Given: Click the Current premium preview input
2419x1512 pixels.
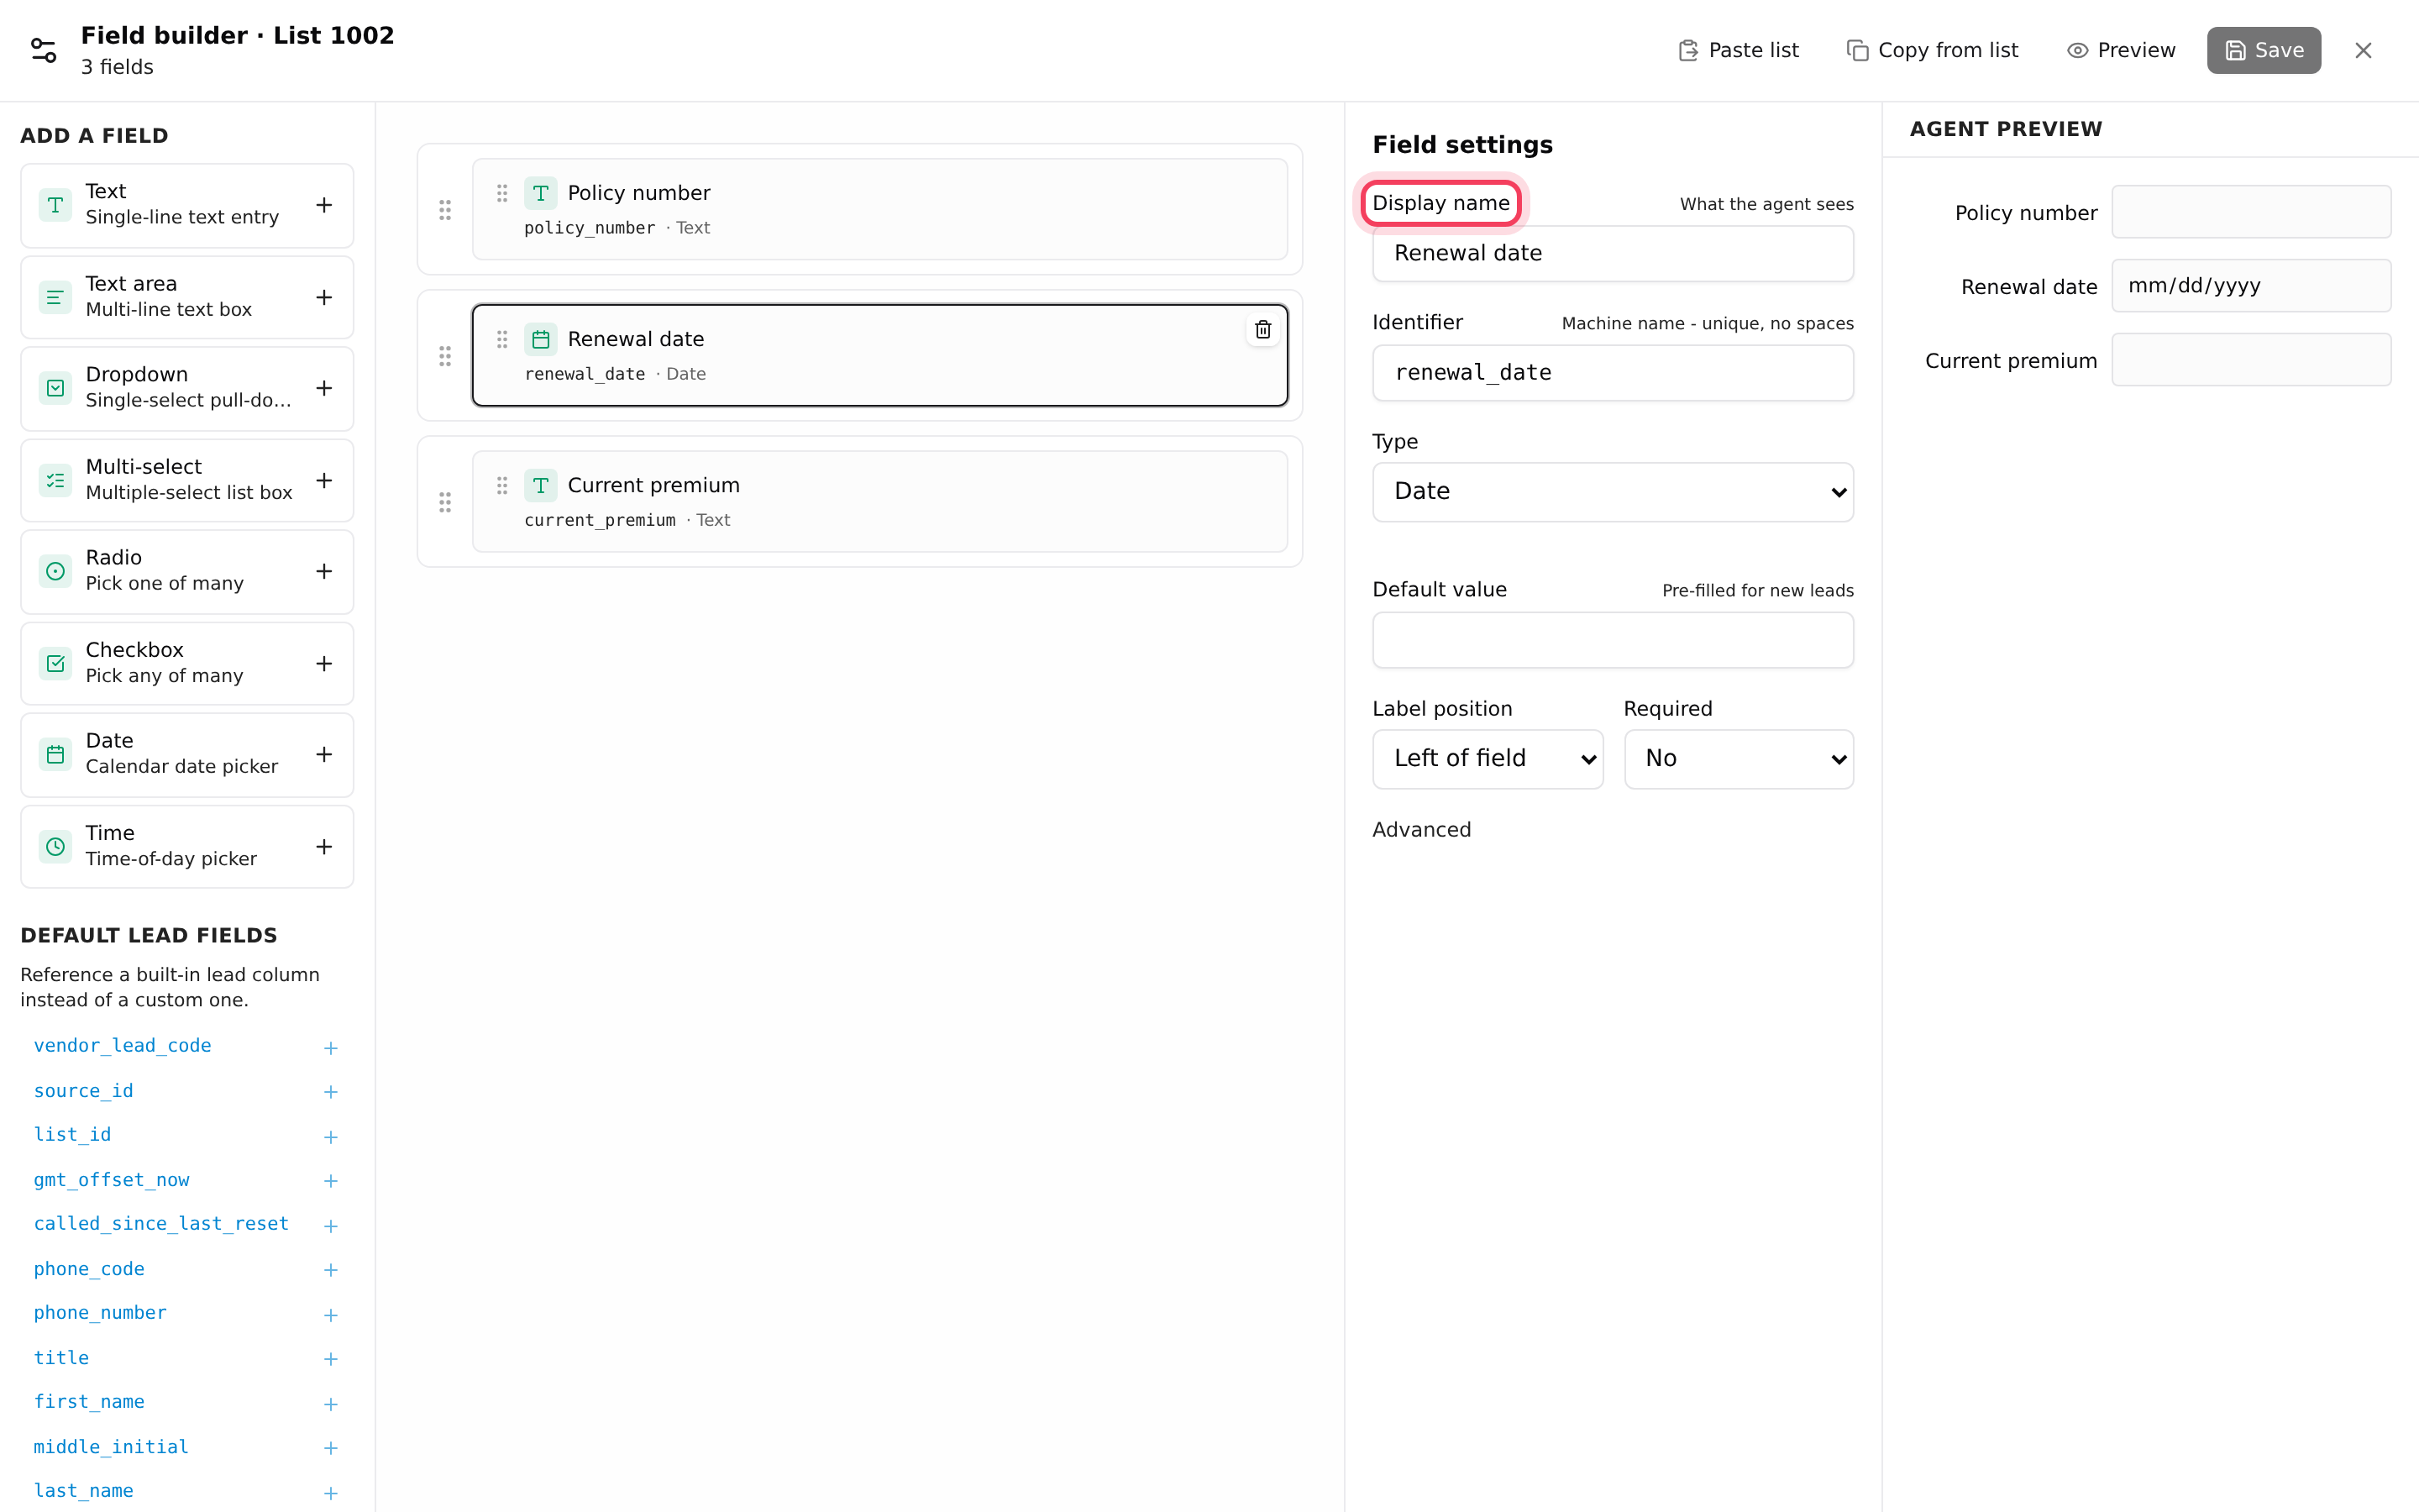Looking at the screenshot, I should click(2251, 359).
